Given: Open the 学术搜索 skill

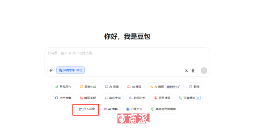Looking at the screenshot, I should point(63,98).
